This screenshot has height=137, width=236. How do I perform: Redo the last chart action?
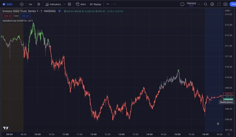[x=115, y=4]
